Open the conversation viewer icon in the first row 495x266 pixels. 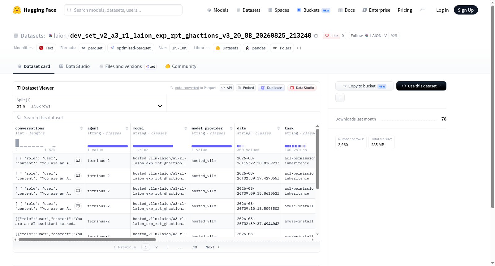(78, 161)
